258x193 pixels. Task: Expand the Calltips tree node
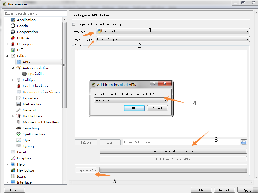coord(13,80)
